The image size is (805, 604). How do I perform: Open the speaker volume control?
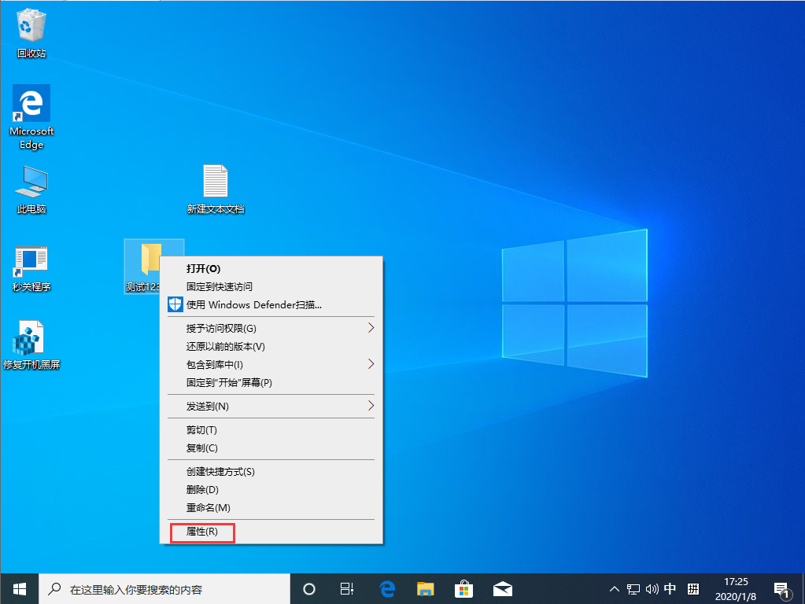(652, 588)
